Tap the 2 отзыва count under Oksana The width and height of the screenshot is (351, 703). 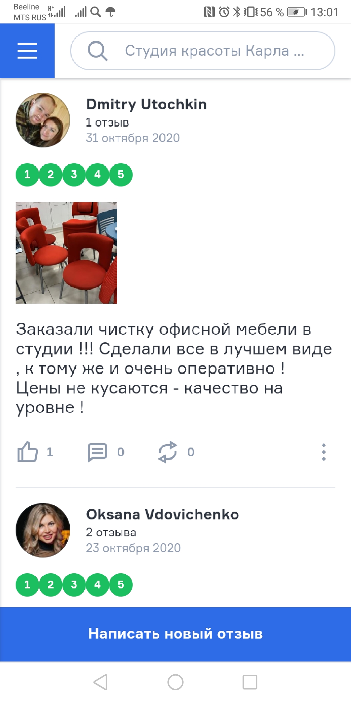point(111,532)
